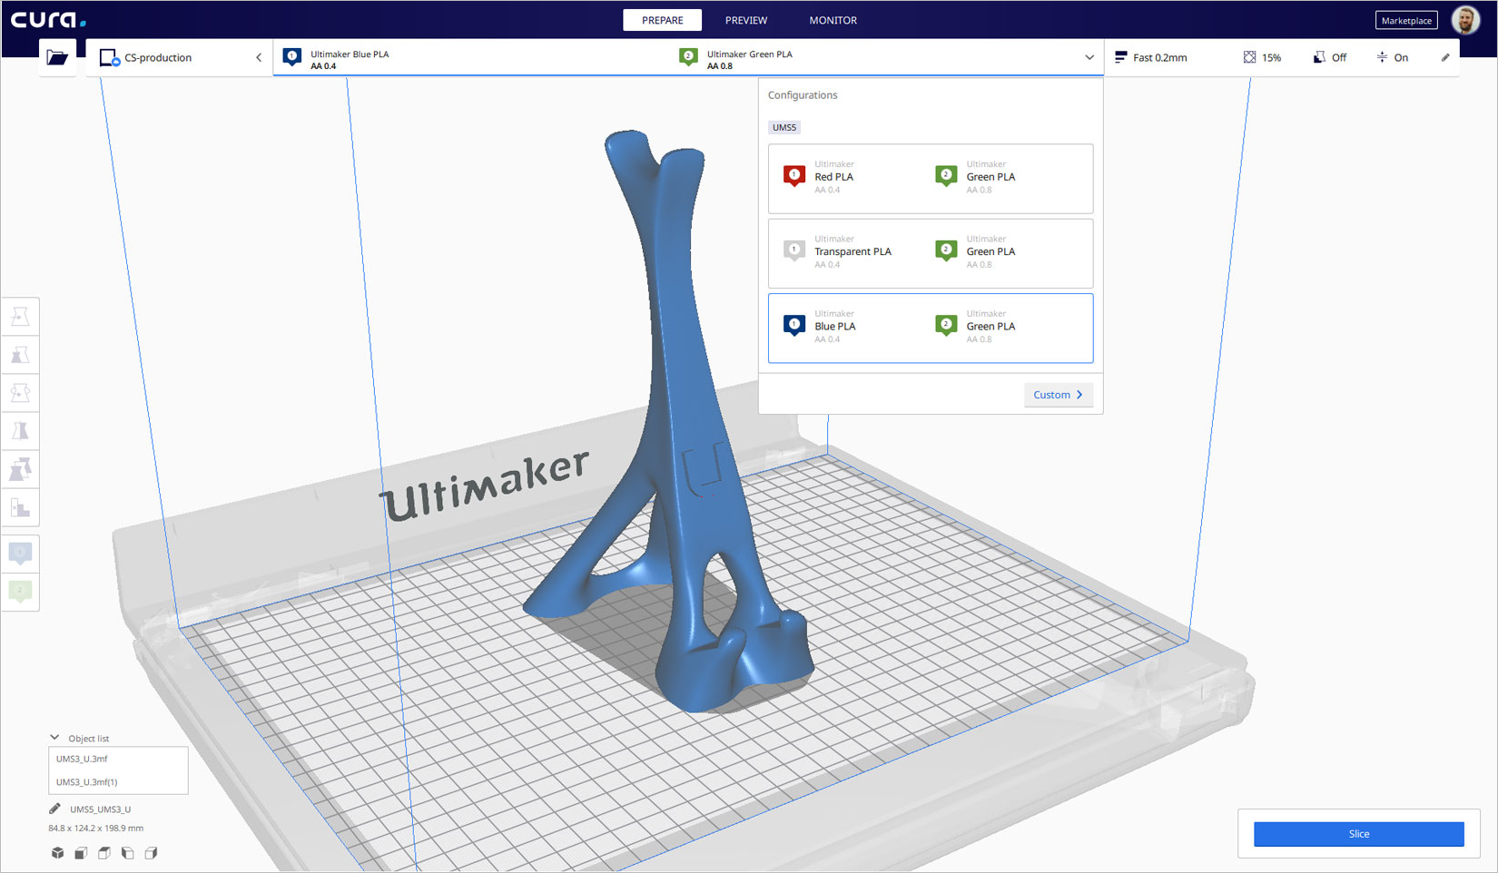
Task: Select Transparent PLA and Green PLA configuration
Action: 931,253
